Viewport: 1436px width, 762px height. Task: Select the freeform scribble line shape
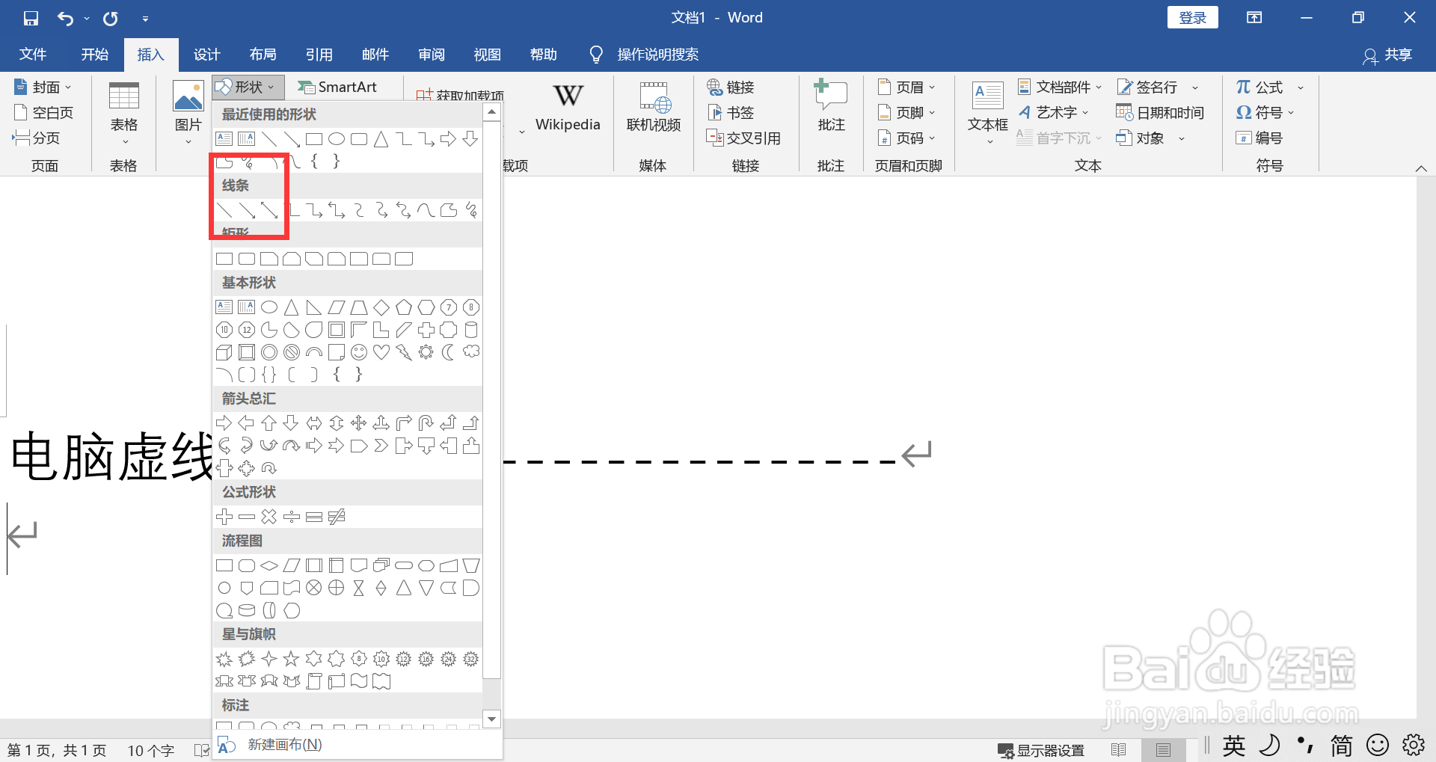point(471,210)
